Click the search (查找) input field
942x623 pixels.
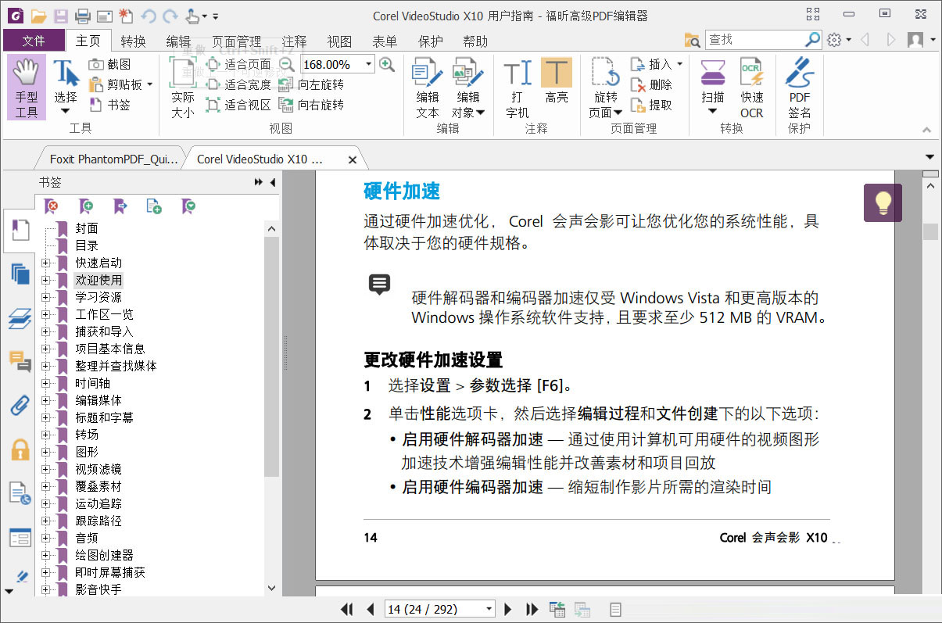pos(754,39)
